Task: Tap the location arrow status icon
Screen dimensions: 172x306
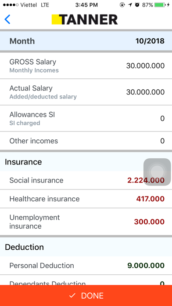Action: 130,5
